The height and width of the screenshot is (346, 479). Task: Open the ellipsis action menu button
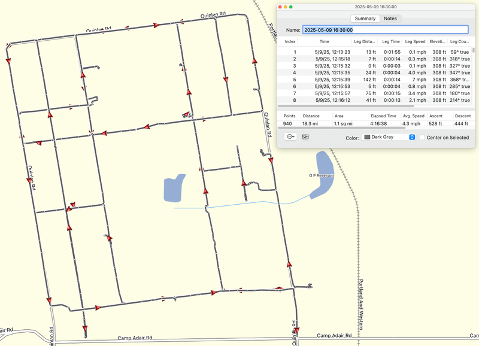pyautogui.click(x=290, y=136)
